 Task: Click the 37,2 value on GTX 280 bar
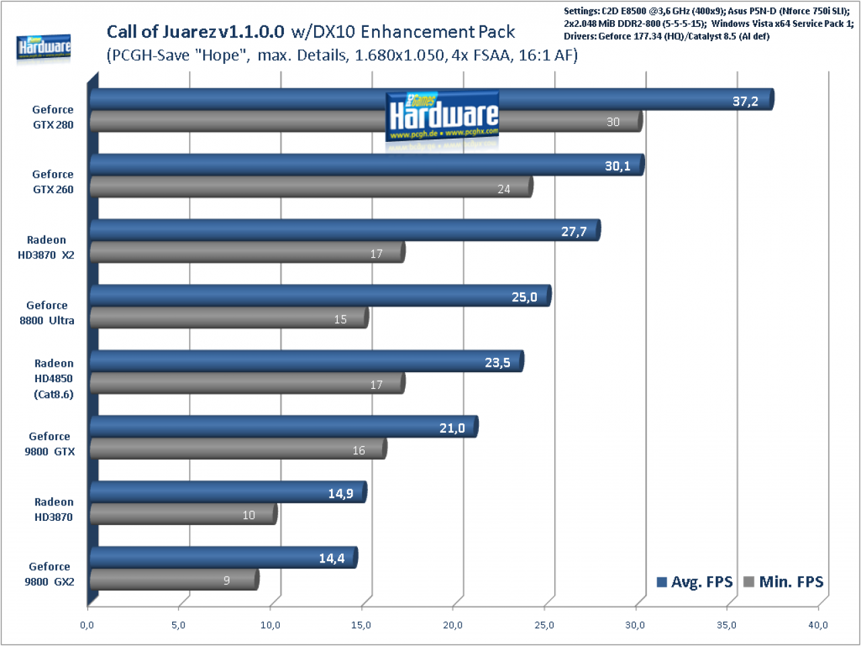click(x=745, y=102)
